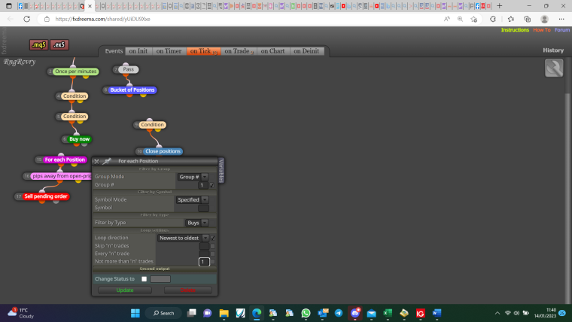Open Telegram from the taskbar
The image size is (572, 322).
pos(339,313)
